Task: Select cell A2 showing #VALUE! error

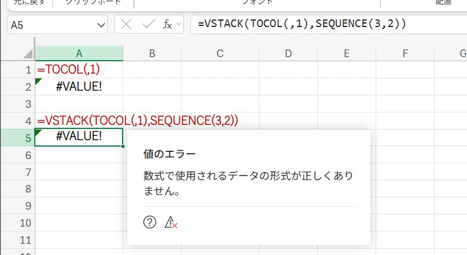Action: tap(79, 87)
